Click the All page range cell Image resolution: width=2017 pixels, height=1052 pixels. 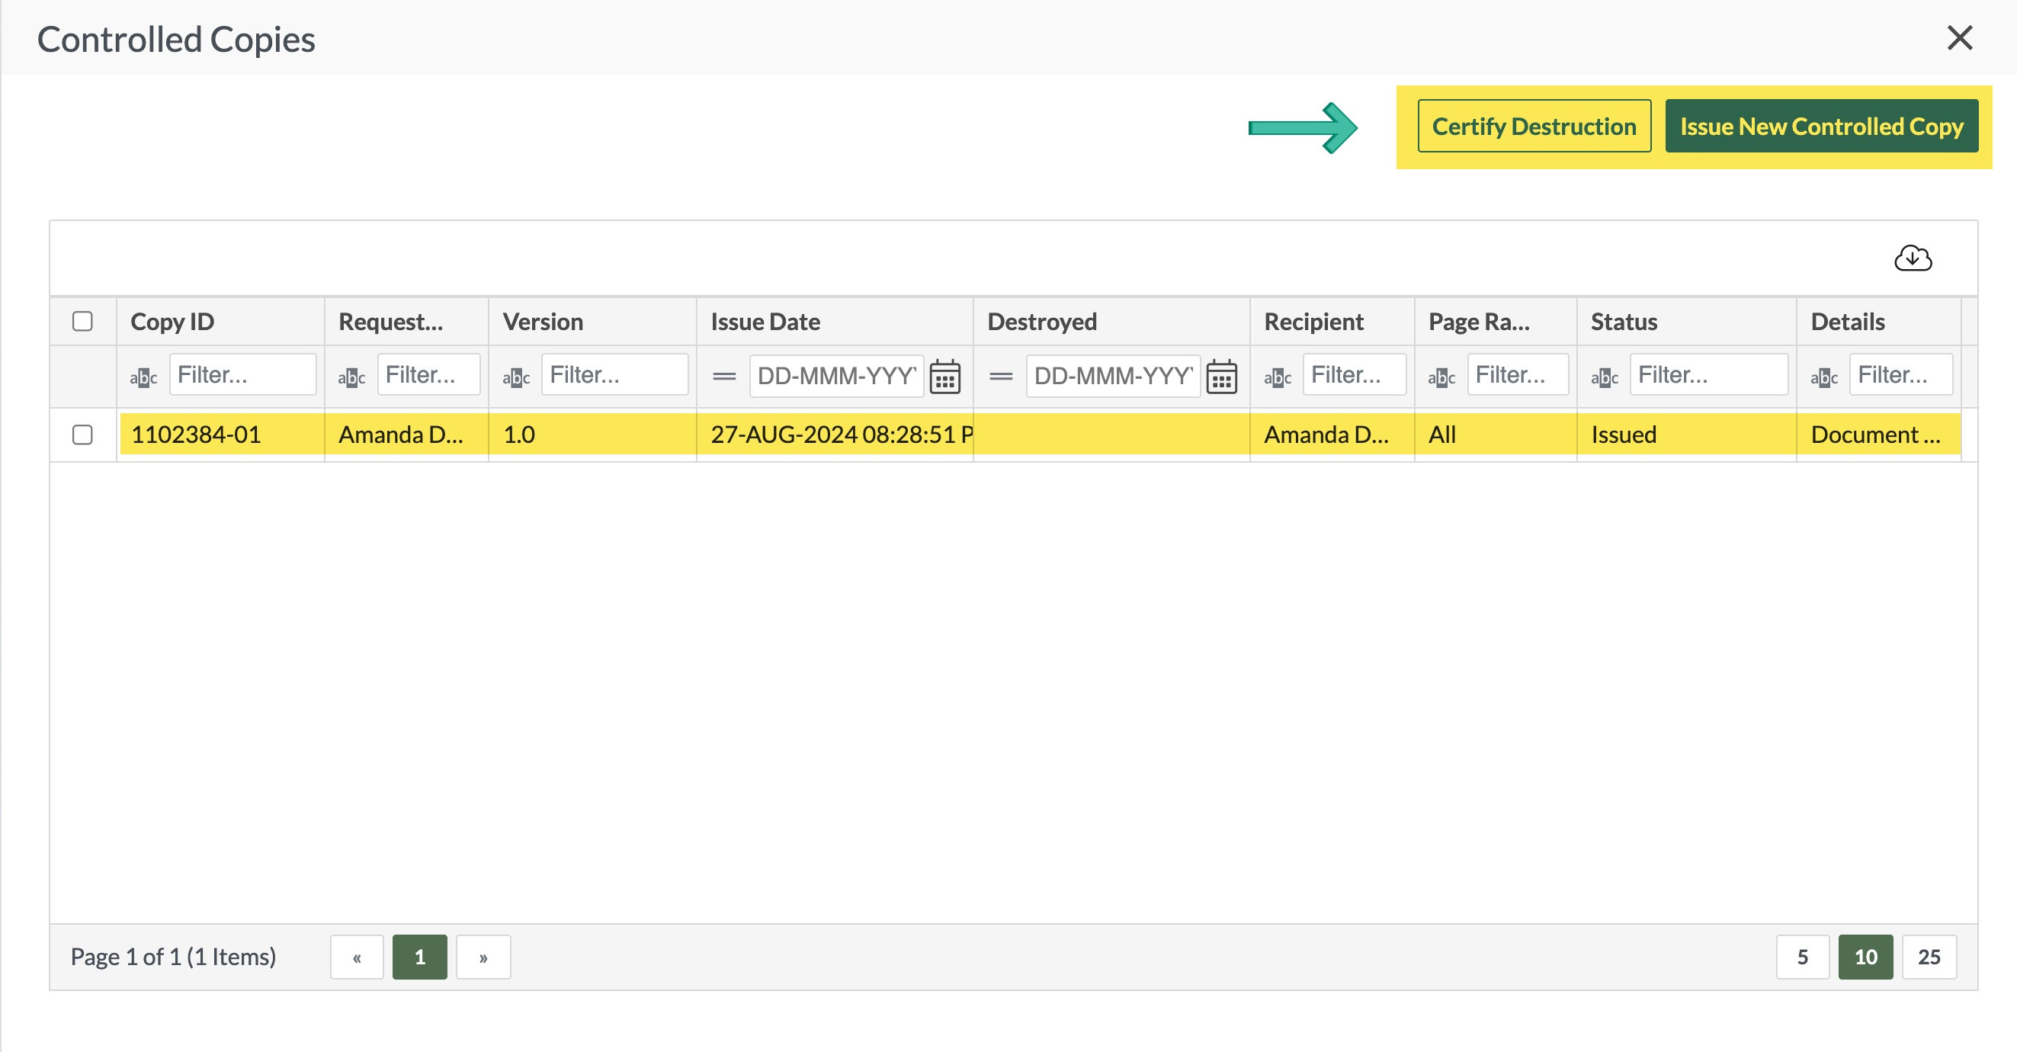coord(1496,435)
